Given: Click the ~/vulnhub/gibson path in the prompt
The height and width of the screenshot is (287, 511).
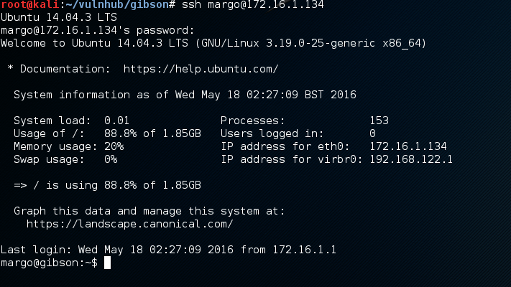Looking at the screenshot, I should coord(117,5).
